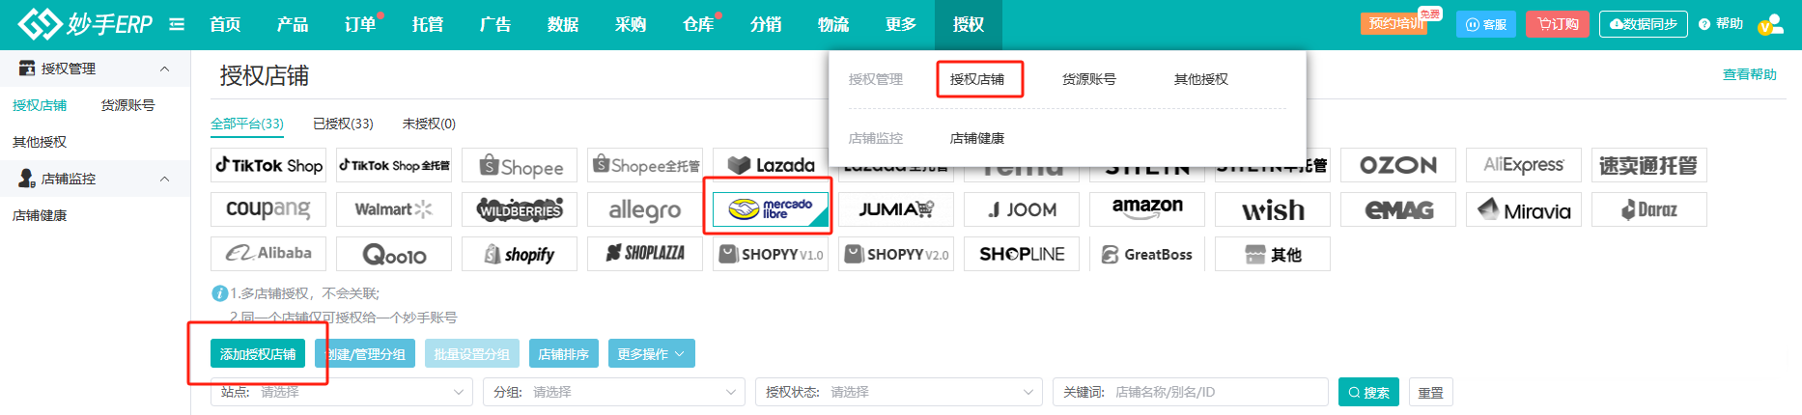
Task: Choose the Shopify platform logo
Action: 520,254
